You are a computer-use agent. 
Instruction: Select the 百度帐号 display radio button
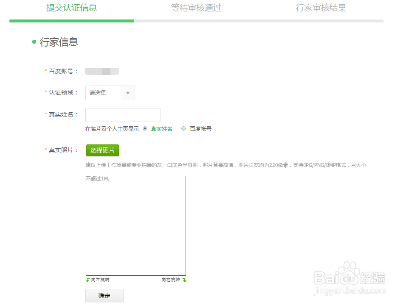183,129
